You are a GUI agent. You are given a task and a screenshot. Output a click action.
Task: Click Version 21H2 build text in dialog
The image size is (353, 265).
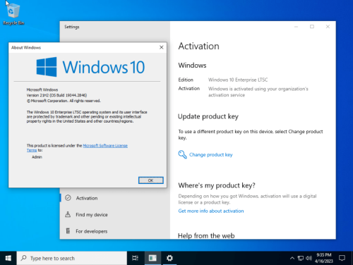[56, 95]
